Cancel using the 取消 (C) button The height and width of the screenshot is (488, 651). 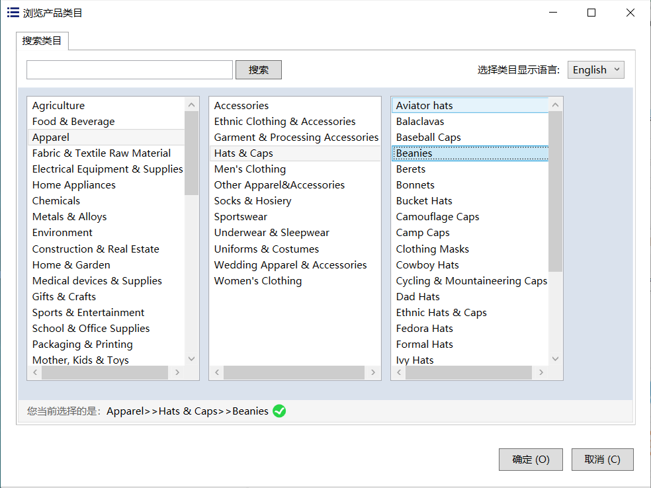[x=602, y=460]
